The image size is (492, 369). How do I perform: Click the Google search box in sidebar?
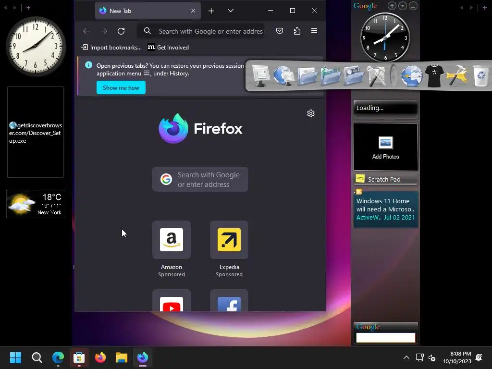(386, 338)
